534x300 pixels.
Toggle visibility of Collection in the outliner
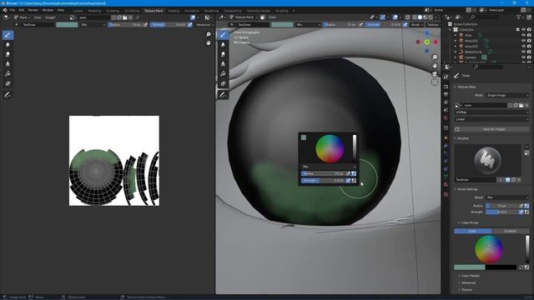(x=523, y=30)
